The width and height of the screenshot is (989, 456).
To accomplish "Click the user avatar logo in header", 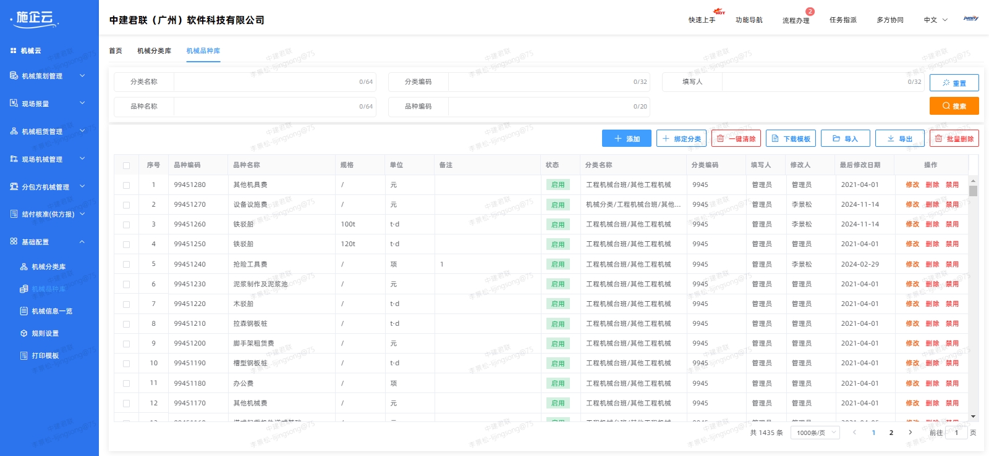I will point(970,19).
